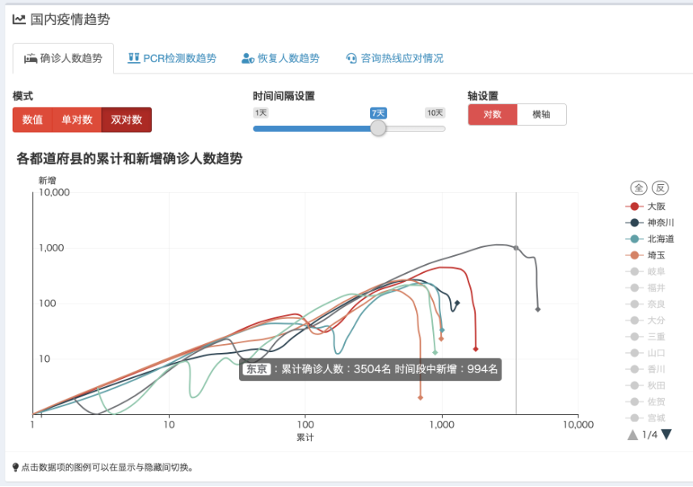Click the test tube icon on PCR tab
This screenshot has width=693, height=487.
tap(134, 59)
